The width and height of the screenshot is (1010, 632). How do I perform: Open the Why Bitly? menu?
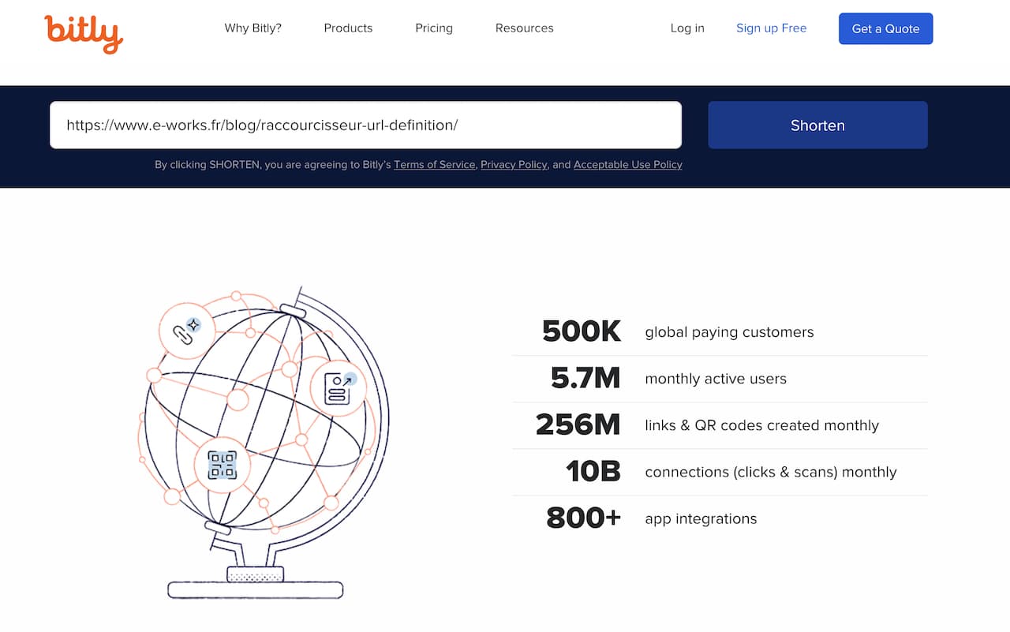click(x=253, y=28)
